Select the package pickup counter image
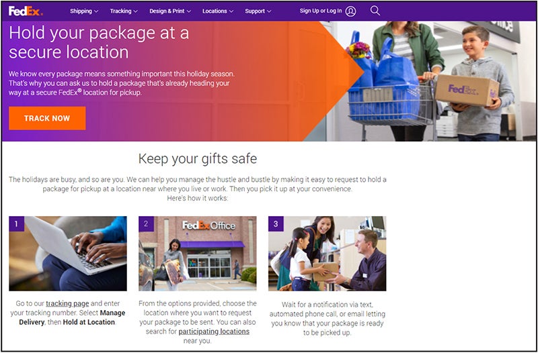This screenshot has height=353, width=538. tap(328, 254)
